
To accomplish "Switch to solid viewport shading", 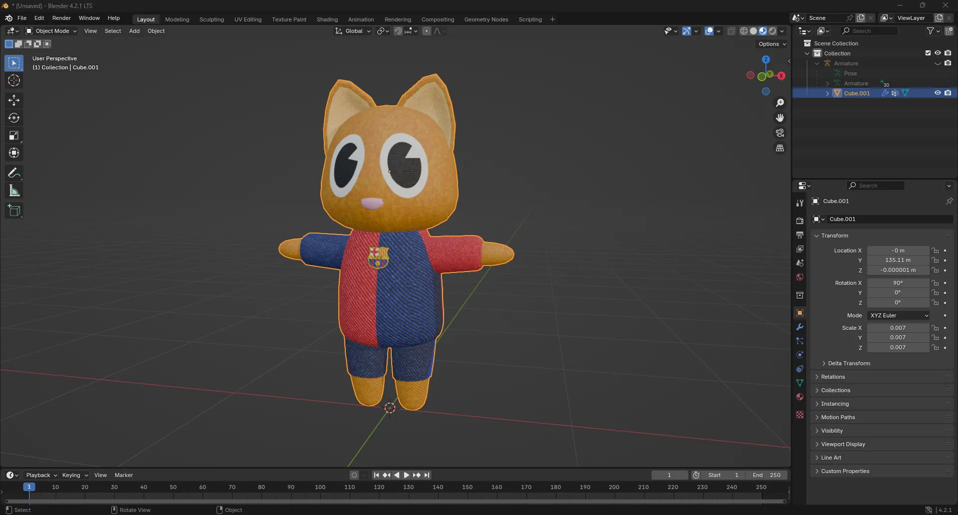I will 753,31.
